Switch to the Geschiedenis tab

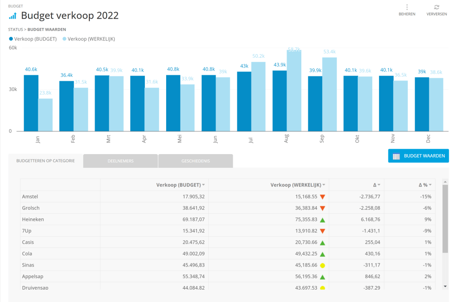196,161
